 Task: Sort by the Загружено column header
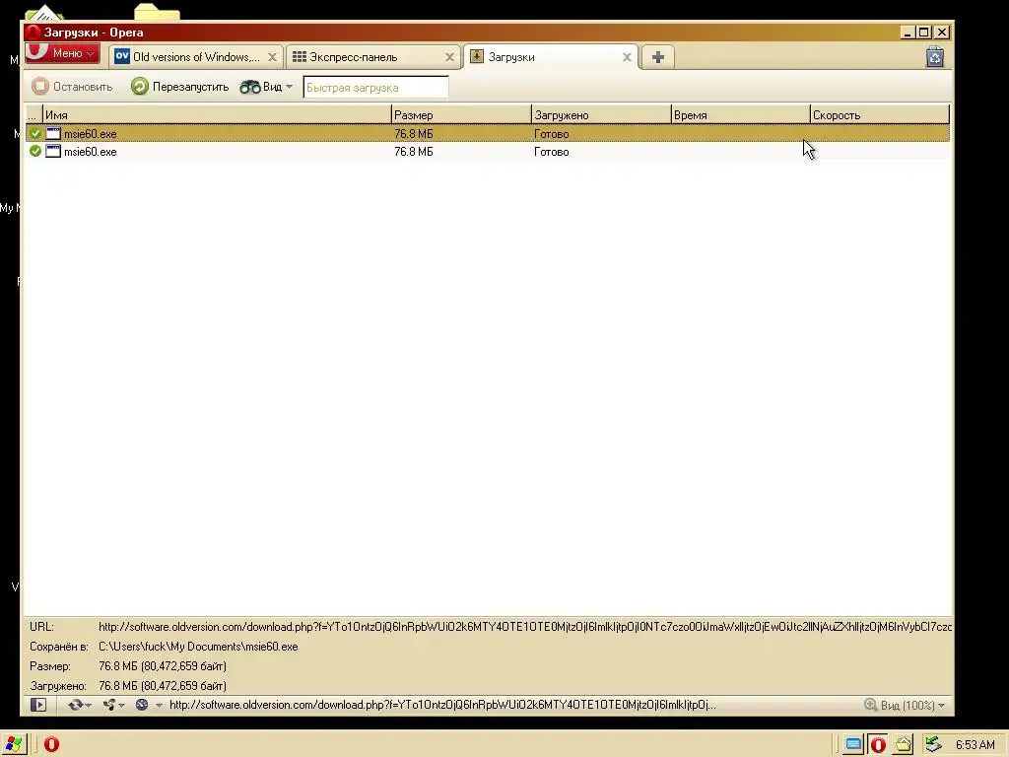(601, 114)
